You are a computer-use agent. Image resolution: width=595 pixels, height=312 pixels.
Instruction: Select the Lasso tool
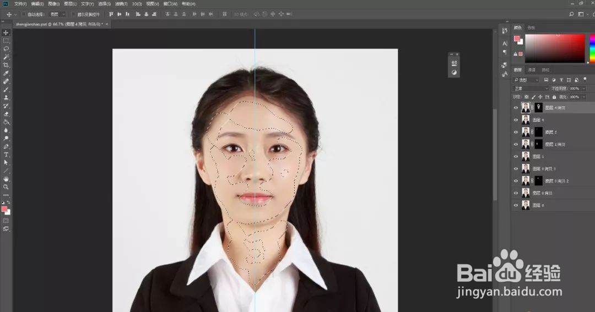(x=6, y=49)
